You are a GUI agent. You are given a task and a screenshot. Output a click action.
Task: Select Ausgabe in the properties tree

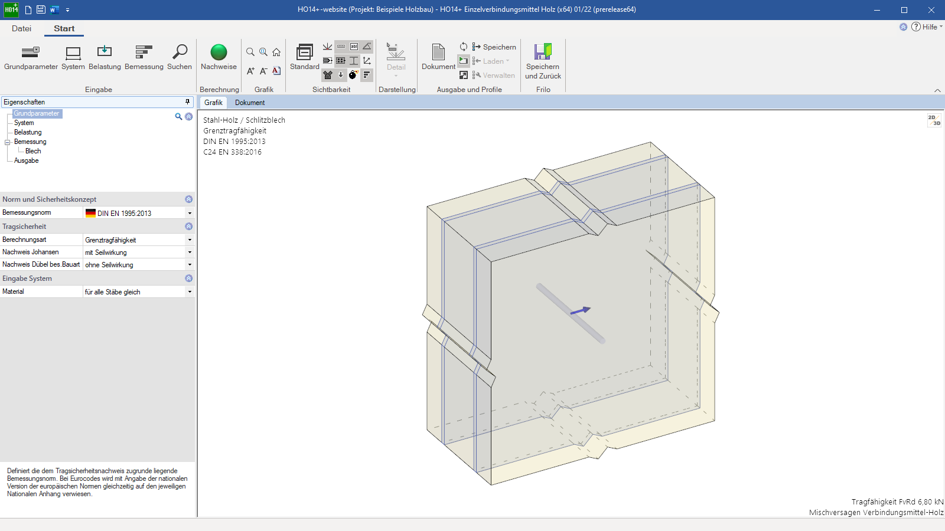click(x=27, y=160)
